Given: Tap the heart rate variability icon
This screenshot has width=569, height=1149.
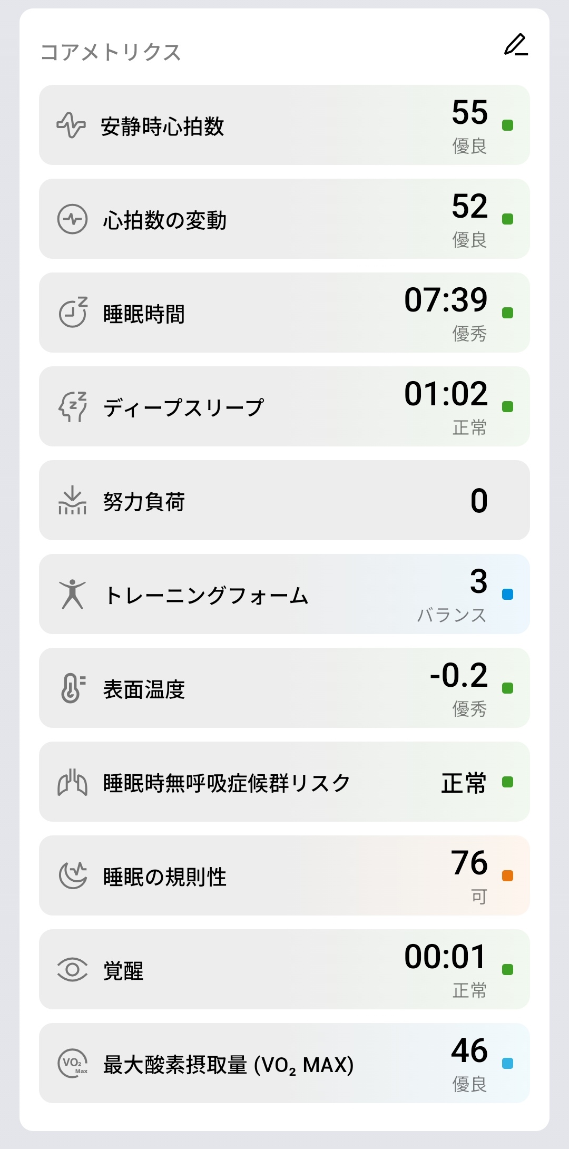Looking at the screenshot, I should click(72, 219).
